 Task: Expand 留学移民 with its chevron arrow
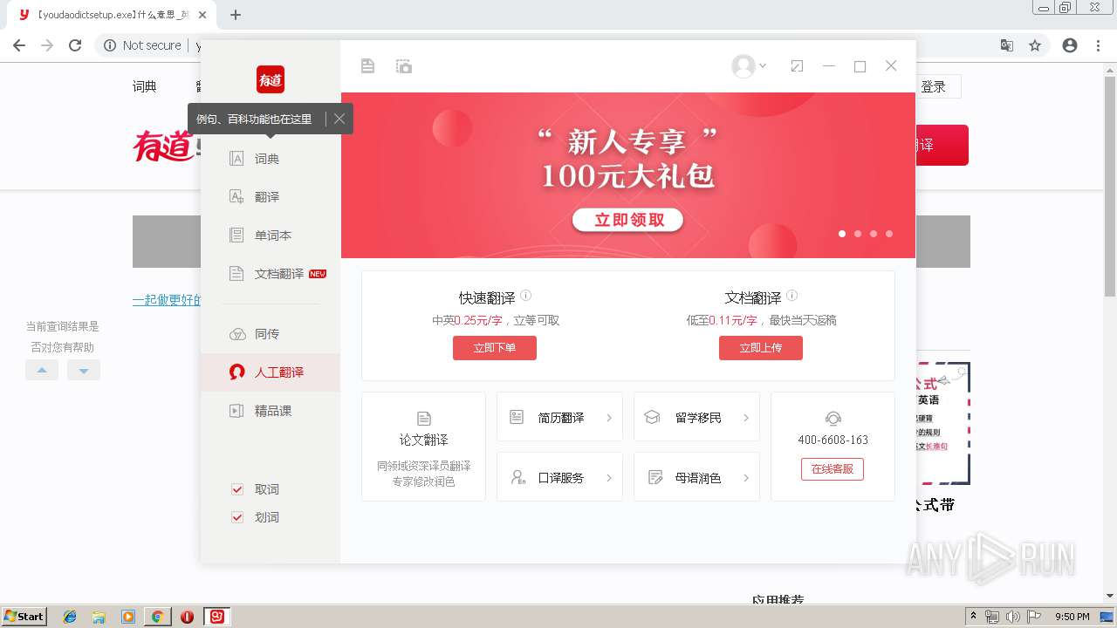click(746, 418)
